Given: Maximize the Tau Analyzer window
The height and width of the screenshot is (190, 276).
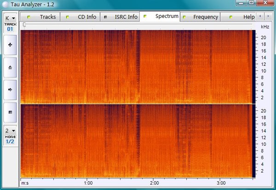Looking at the screenshot, I should (x=252, y=3).
